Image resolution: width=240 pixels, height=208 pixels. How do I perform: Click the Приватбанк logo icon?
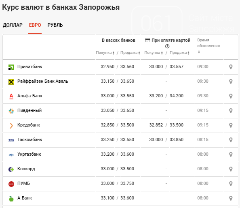coord(11,67)
